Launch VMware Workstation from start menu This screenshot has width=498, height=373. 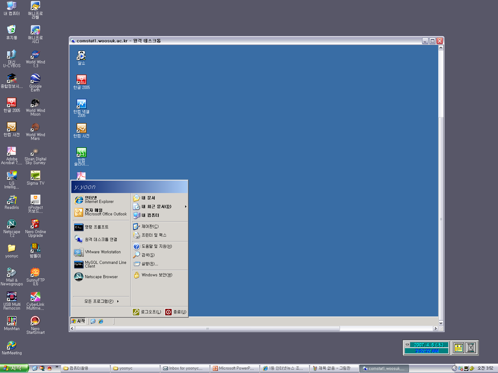click(x=101, y=252)
